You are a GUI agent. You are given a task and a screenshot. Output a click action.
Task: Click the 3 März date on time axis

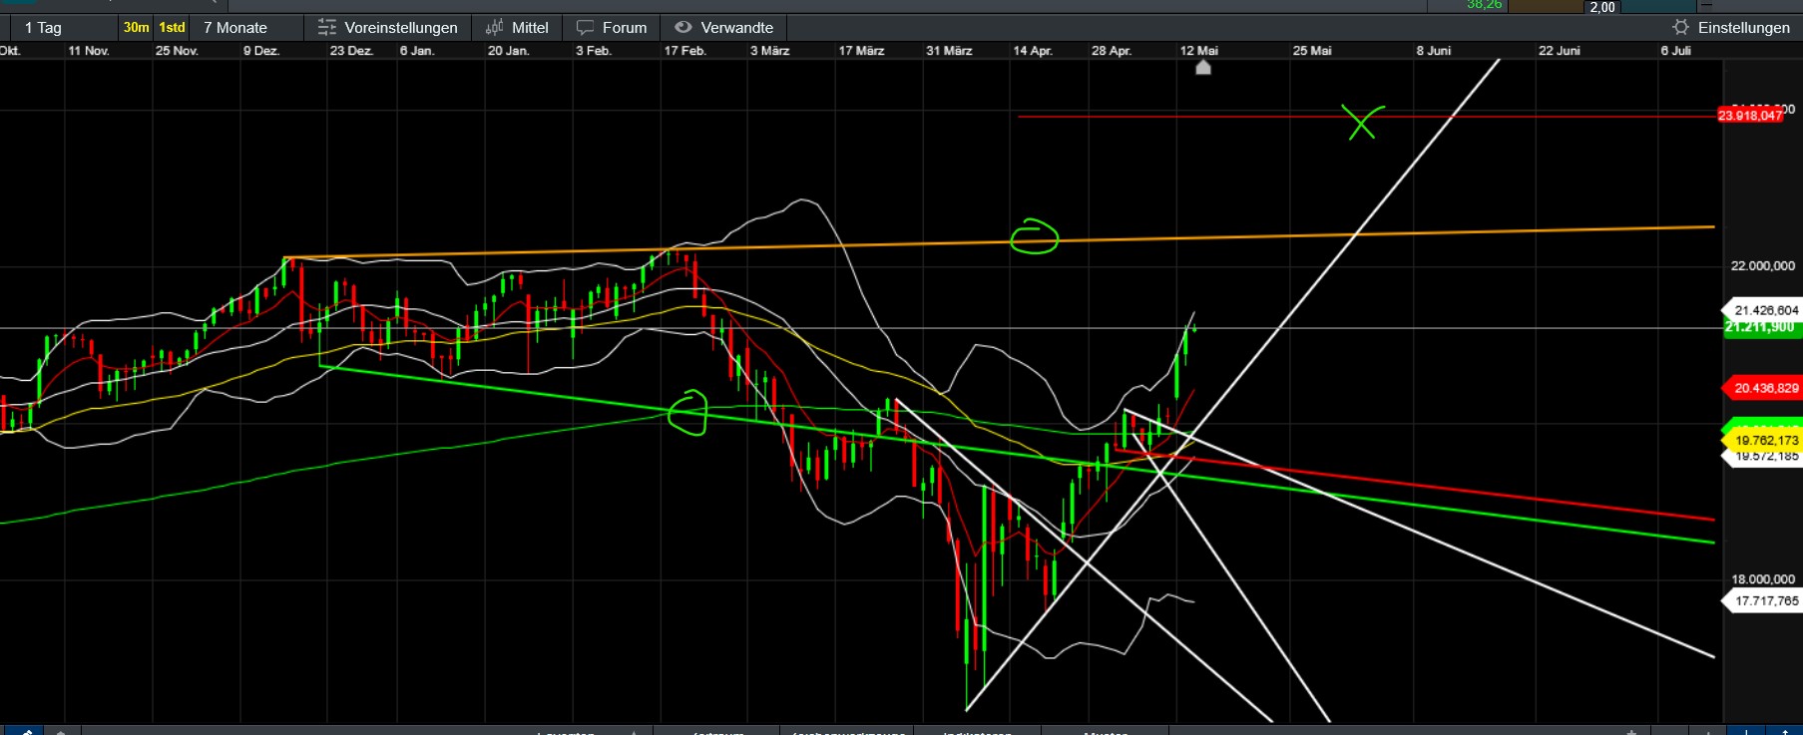click(769, 51)
